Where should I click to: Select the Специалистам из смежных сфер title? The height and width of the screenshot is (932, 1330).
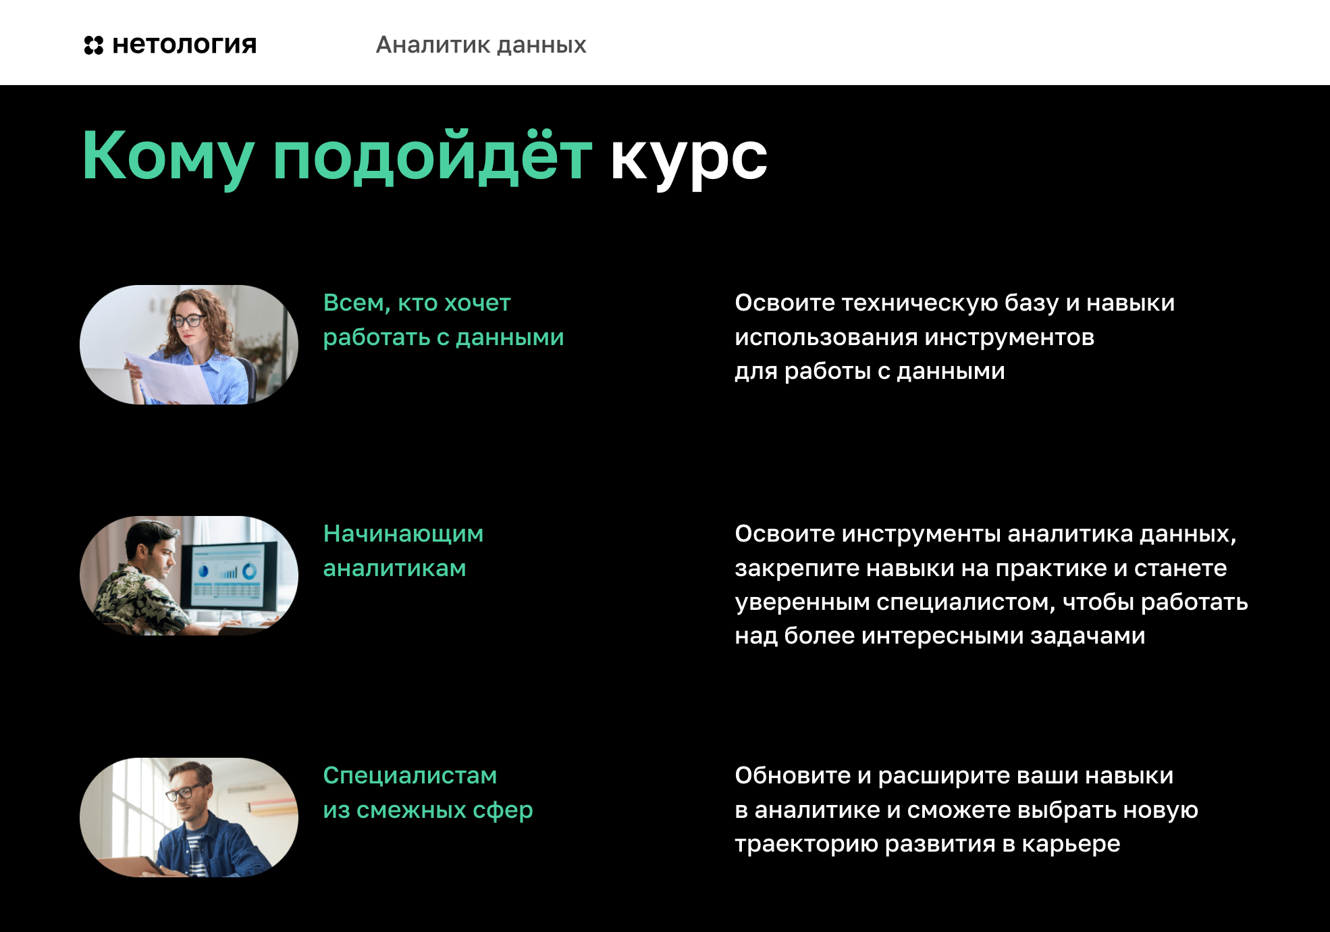pyautogui.click(x=428, y=793)
